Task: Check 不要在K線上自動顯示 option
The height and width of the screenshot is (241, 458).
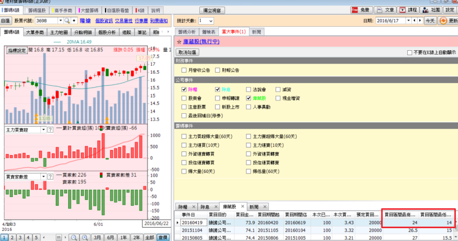Action: click(x=409, y=52)
